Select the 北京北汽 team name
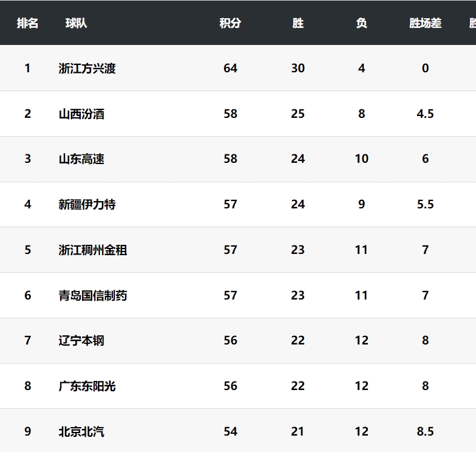Image resolution: width=476 pixels, height=452 pixels. (x=81, y=431)
